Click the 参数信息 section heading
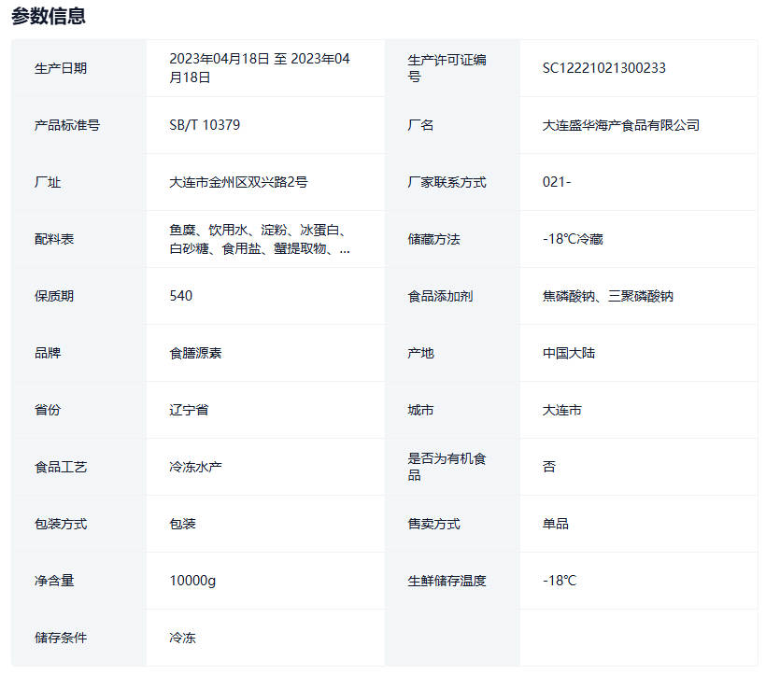The image size is (766, 674). pos(49,16)
